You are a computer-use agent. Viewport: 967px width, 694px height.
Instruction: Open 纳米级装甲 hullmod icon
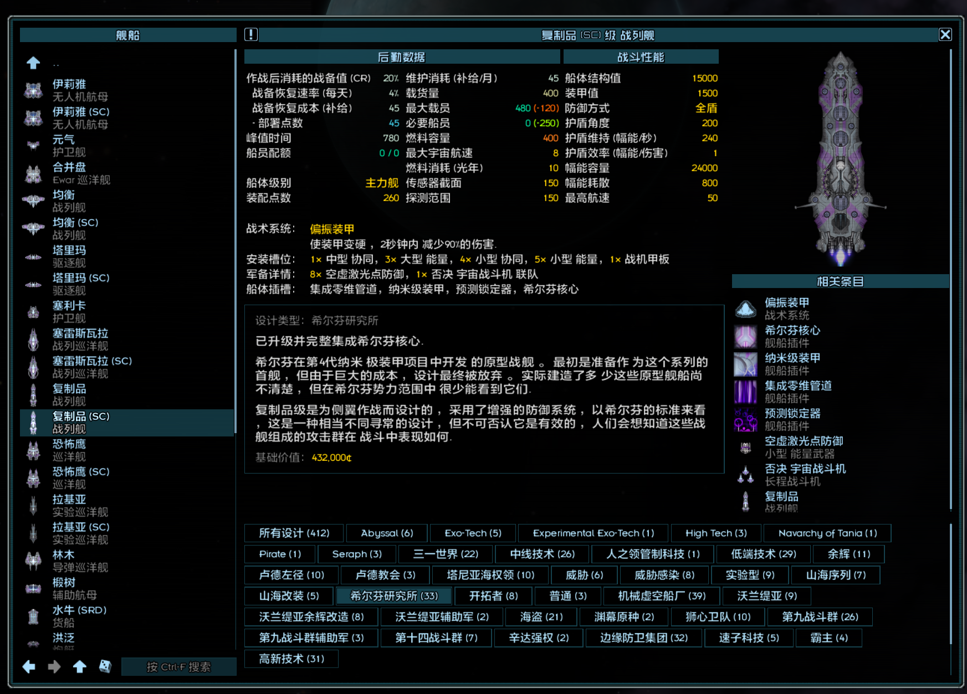pyautogui.click(x=746, y=364)
